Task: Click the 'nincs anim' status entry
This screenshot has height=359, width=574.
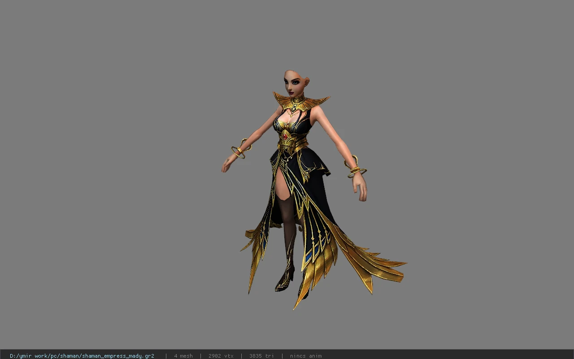Action: [x=306, y=356]
